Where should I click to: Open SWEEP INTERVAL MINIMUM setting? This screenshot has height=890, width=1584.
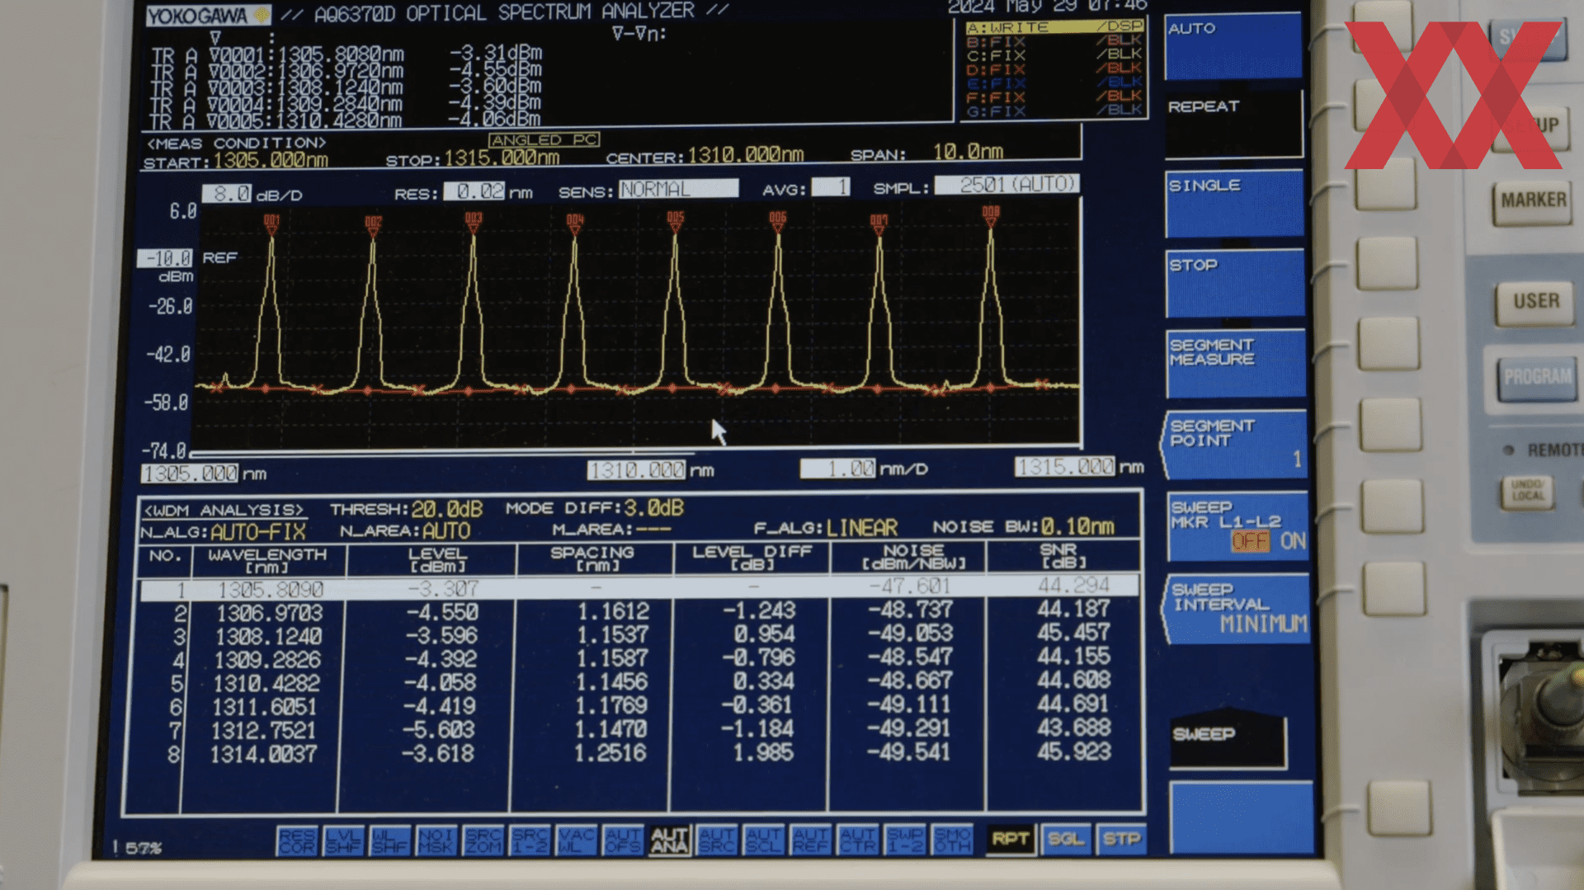pyautogui.click(x=1237, y=610)
